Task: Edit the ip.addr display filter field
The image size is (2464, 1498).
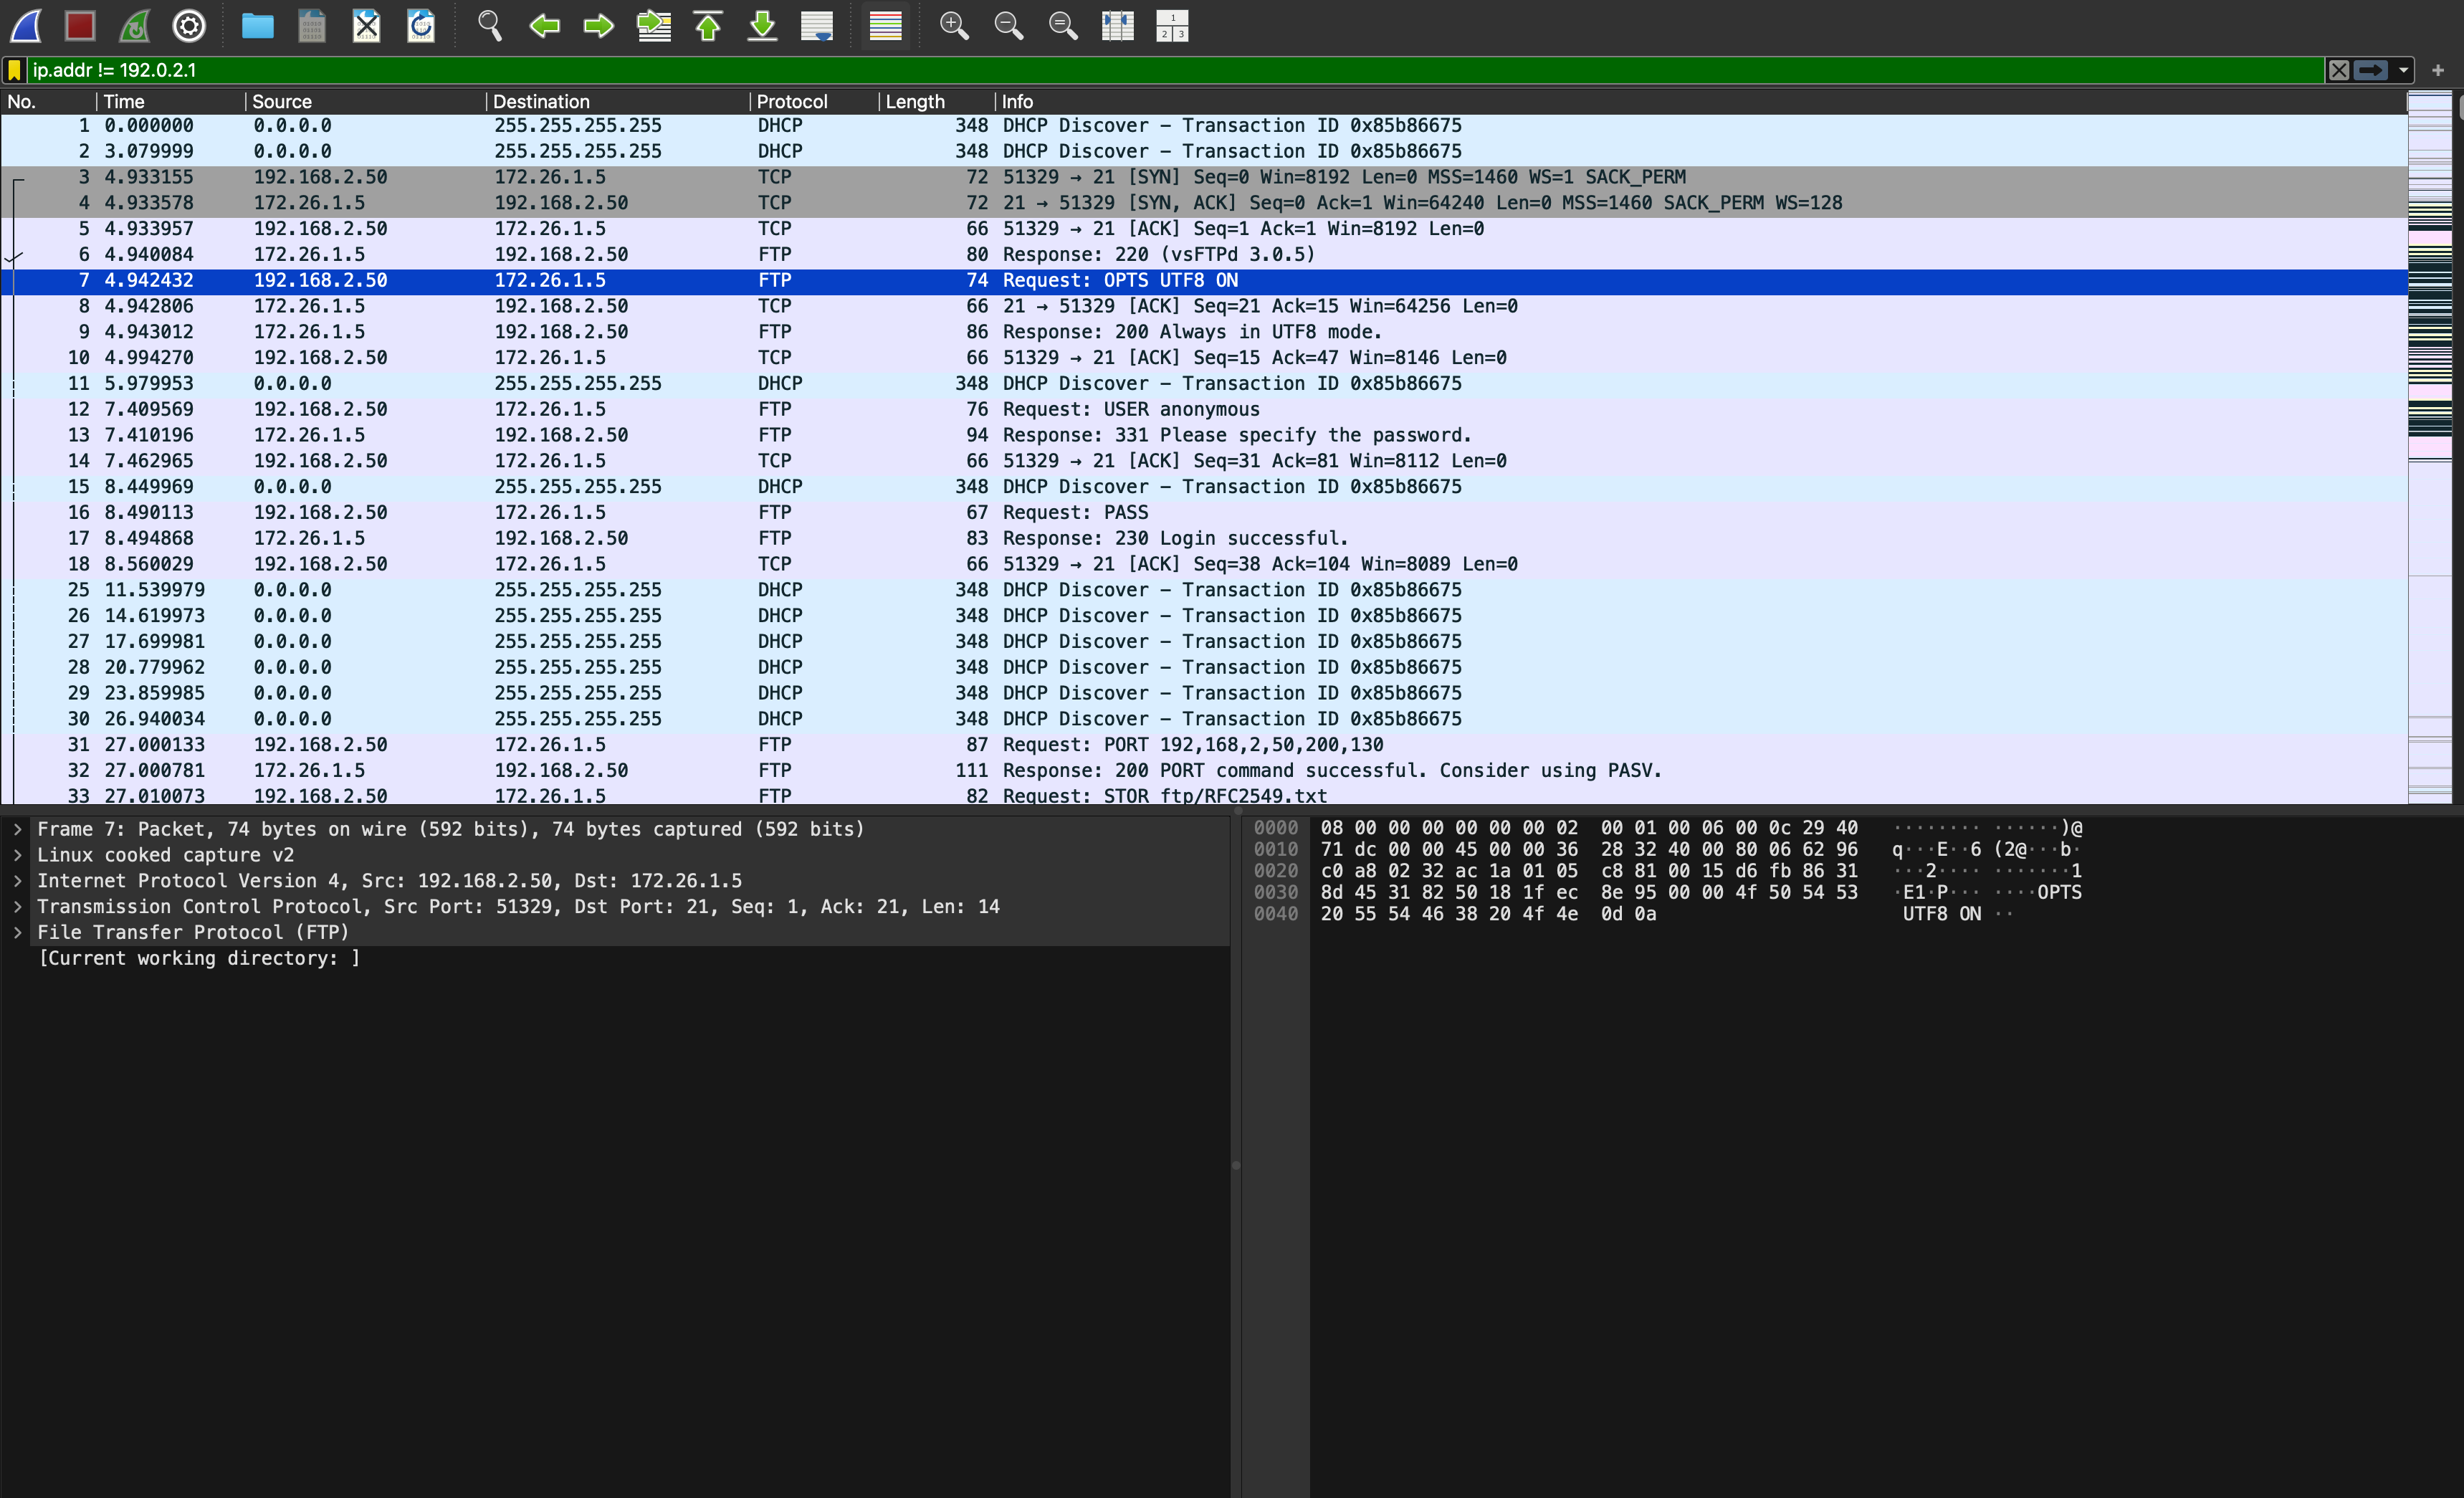Action: (x=1175, y=70)
